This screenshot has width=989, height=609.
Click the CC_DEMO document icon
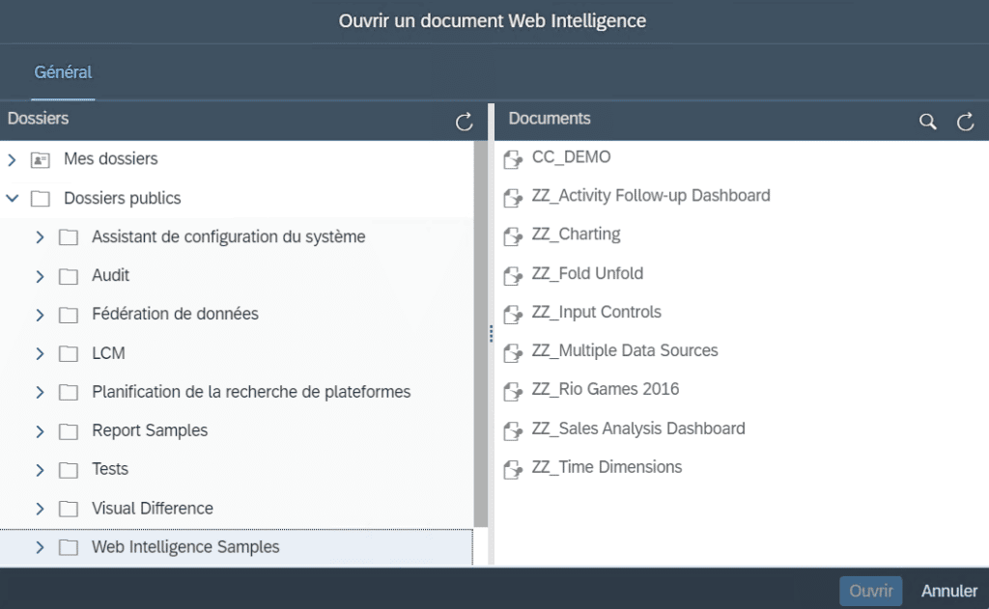pyautogui.click(x=513, y=159)
